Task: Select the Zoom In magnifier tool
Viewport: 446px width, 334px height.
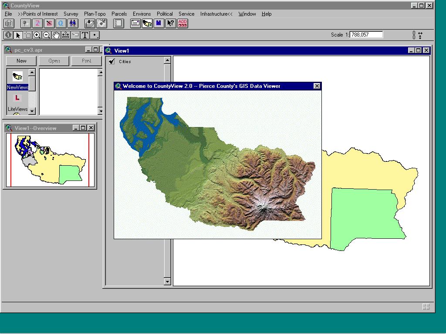Action: coord(37,35)
